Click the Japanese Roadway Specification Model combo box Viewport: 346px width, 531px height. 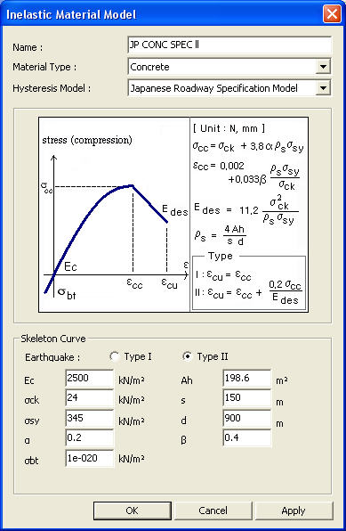229,88
